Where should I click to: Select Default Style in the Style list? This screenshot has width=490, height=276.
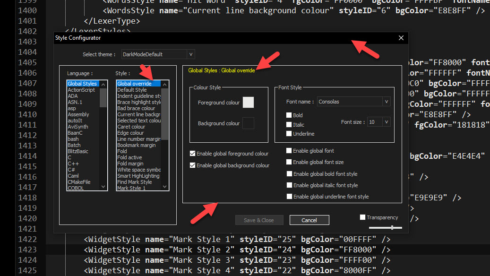132,89
